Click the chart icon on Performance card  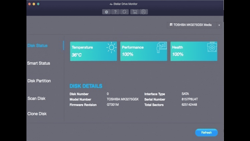point(161,47)
